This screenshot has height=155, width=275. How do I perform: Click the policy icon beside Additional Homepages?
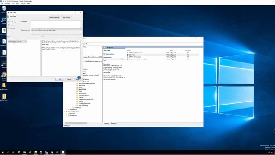click(128, 53)
